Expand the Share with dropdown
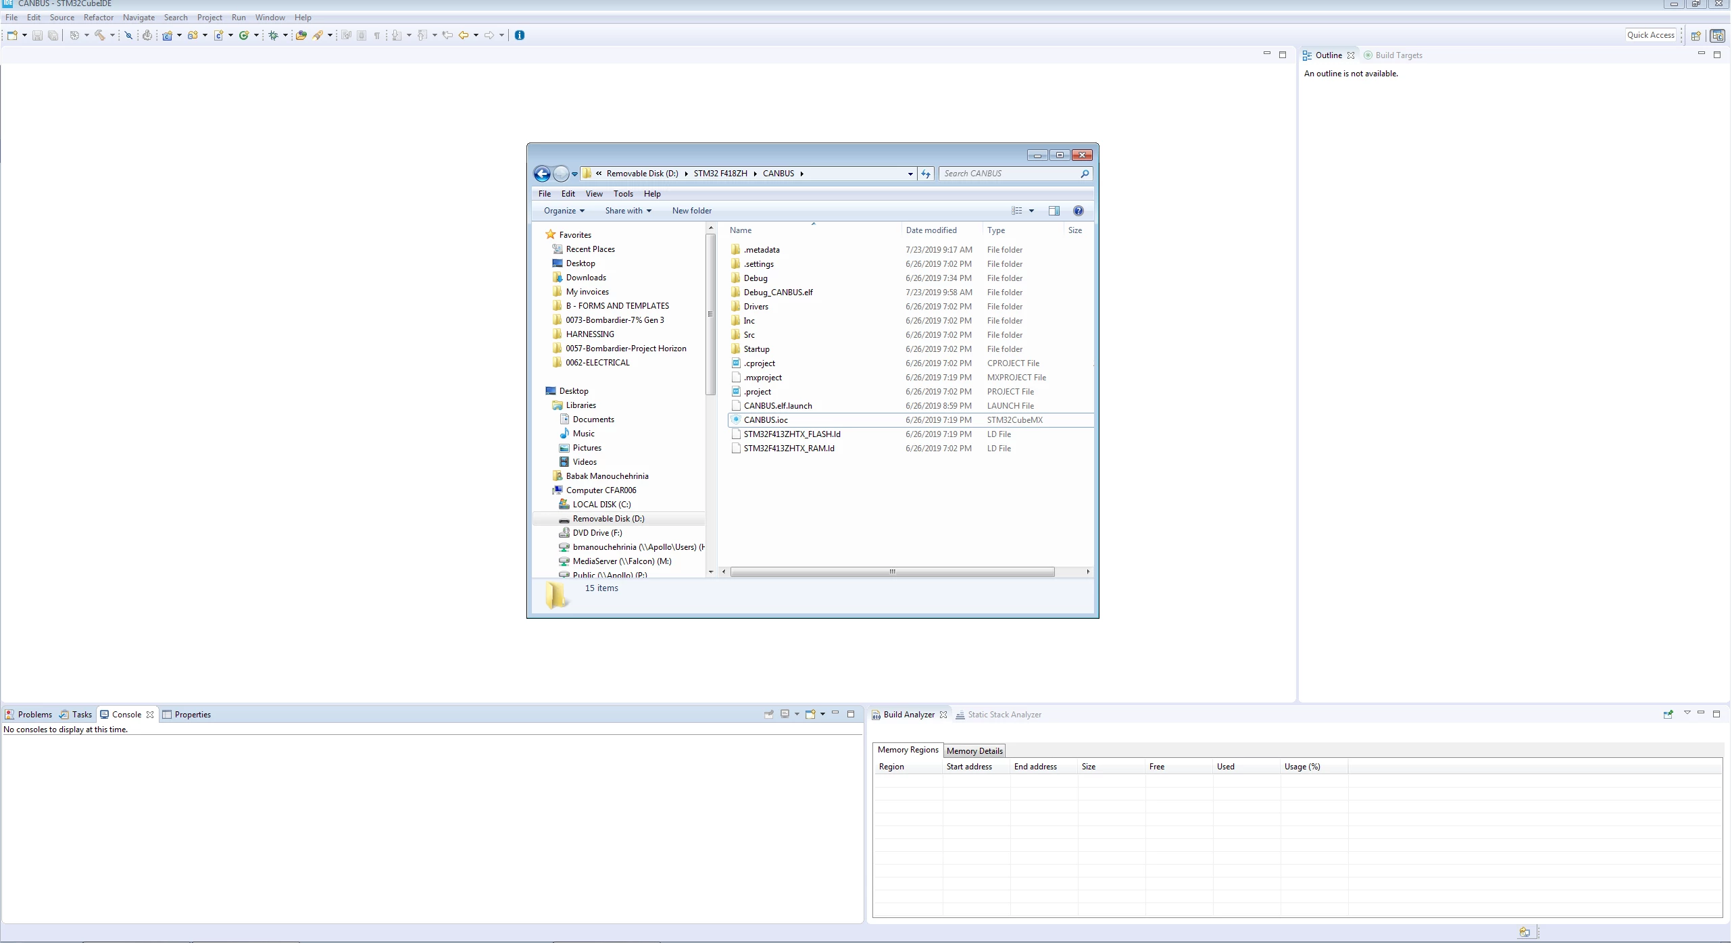This screenshot has width=1732, height=943. [x=628, y=211]
